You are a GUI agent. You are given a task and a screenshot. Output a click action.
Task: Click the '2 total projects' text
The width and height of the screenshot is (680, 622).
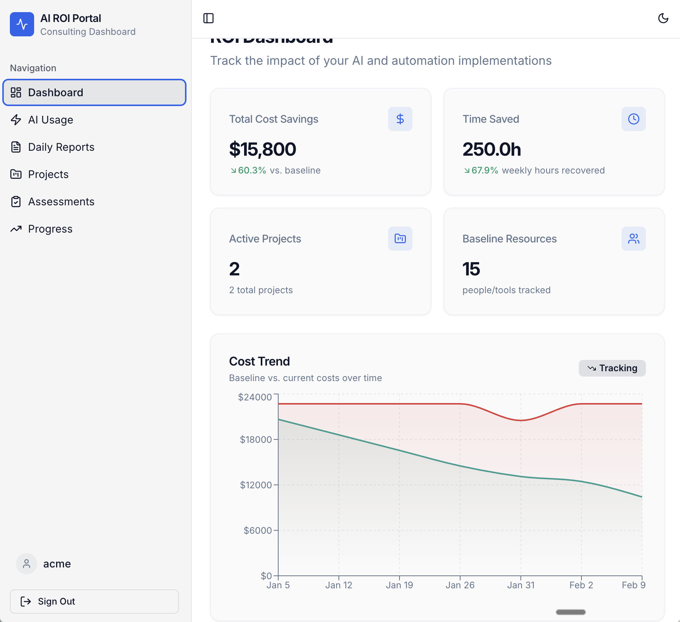(261, 290)
